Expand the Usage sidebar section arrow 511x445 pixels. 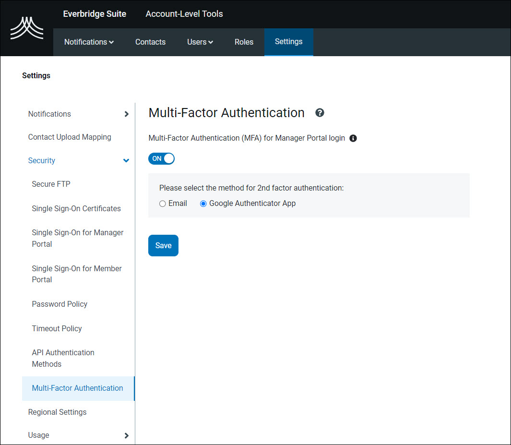(x=126, y=435)
